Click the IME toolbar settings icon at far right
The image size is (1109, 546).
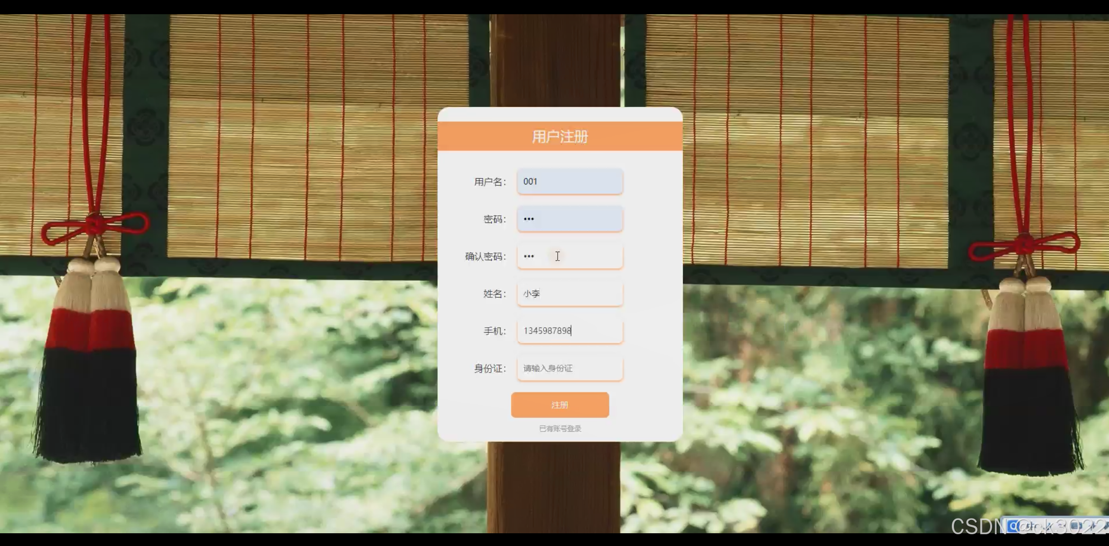tap(1107, 526)
